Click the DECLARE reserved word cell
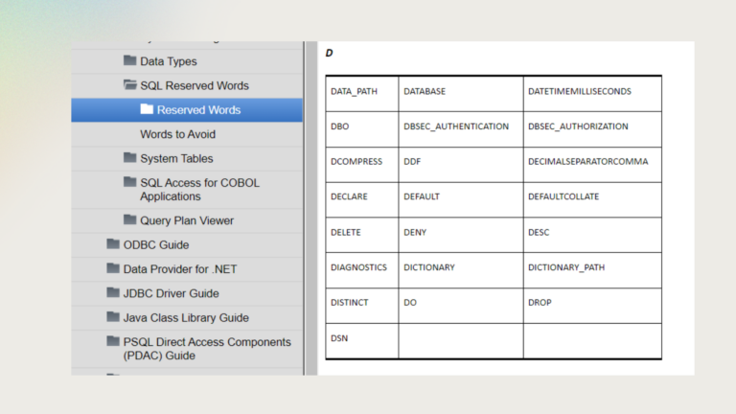The height and width of the screenshot is (414, 736). [349, 196]
